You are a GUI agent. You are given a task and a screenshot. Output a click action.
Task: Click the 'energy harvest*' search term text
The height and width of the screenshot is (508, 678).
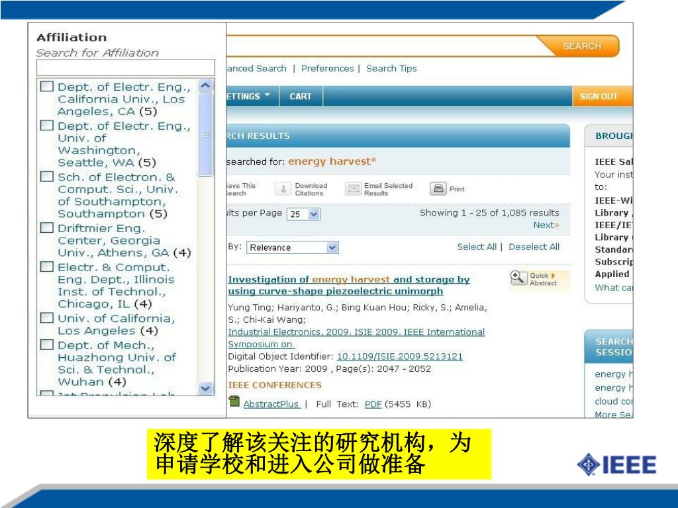(332, 161)
